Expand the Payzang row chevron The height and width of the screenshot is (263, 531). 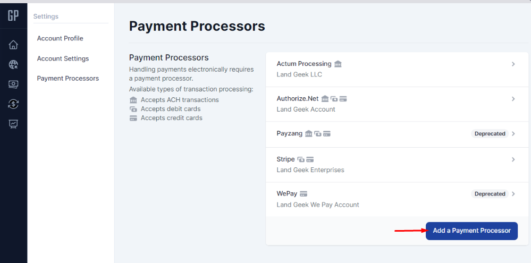pos(513,134)
